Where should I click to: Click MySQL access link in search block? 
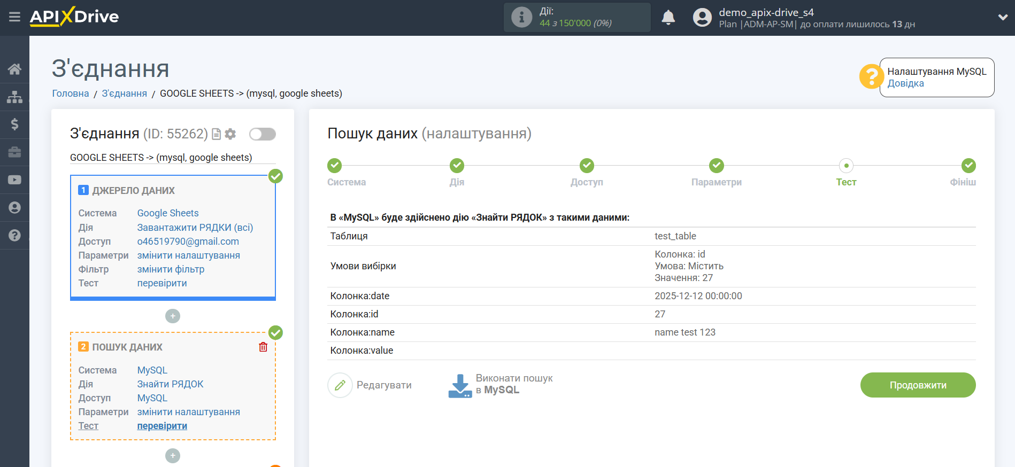[x=152, y=398]
